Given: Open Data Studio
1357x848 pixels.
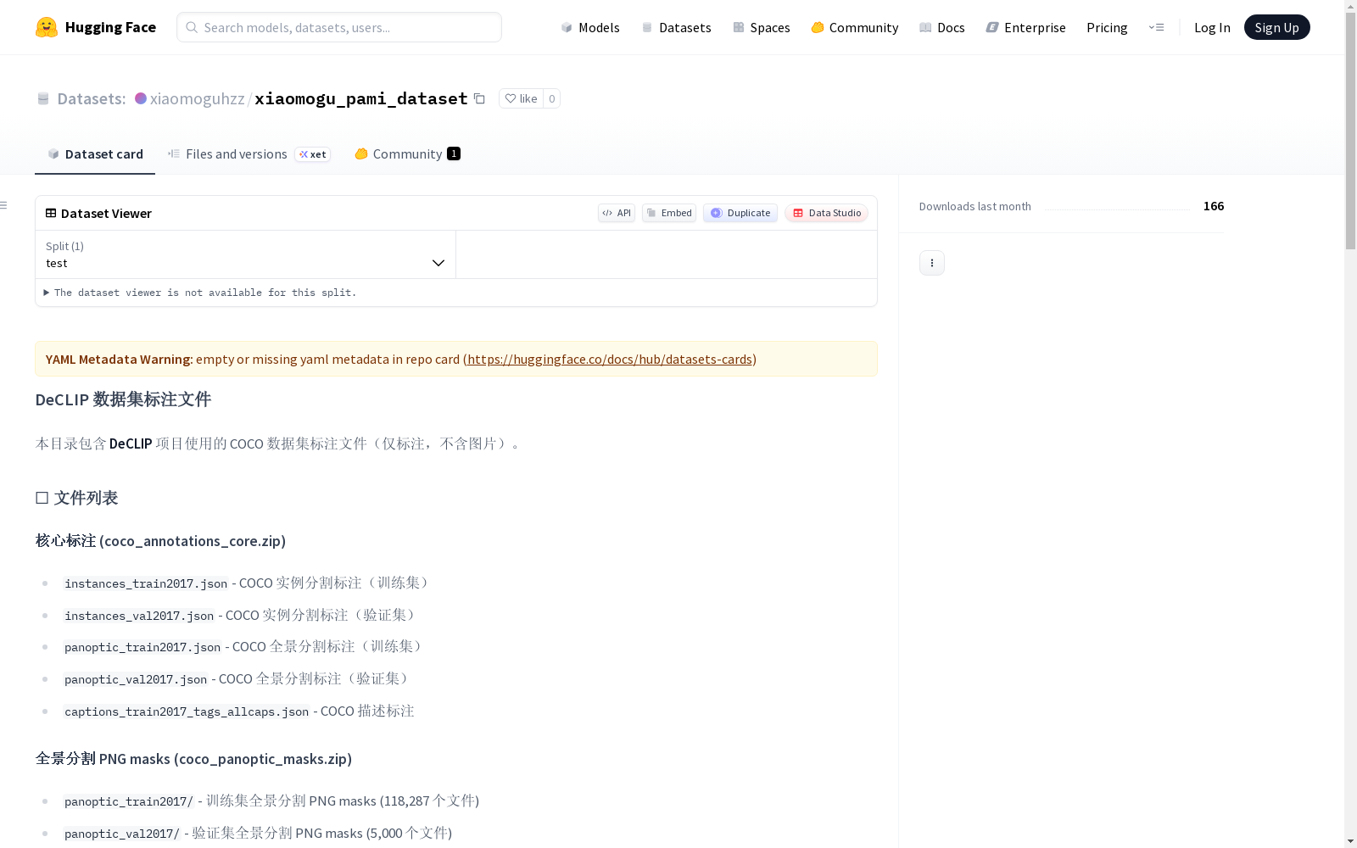Looking at the screenshot, I should (826, 213).
